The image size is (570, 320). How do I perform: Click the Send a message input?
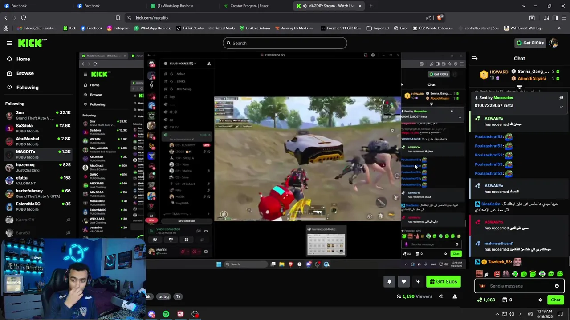click(x=519, y=286)
